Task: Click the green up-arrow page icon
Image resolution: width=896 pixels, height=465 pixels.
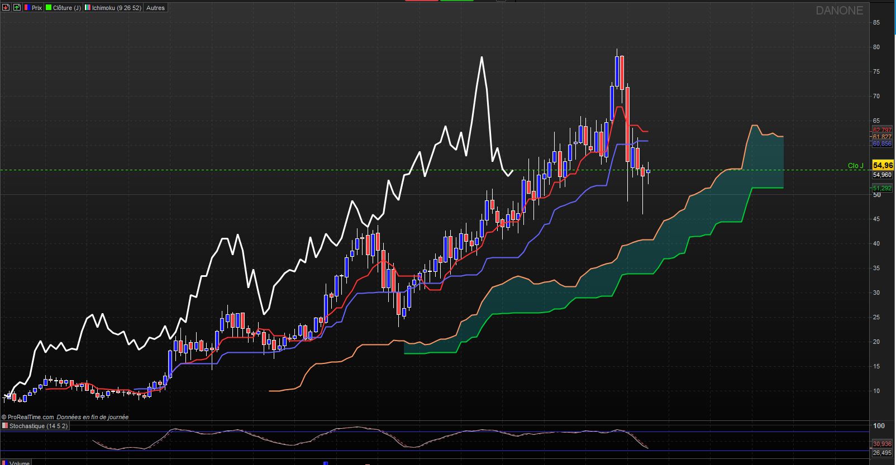Action: pyautogui.click(x=17, y=8)
